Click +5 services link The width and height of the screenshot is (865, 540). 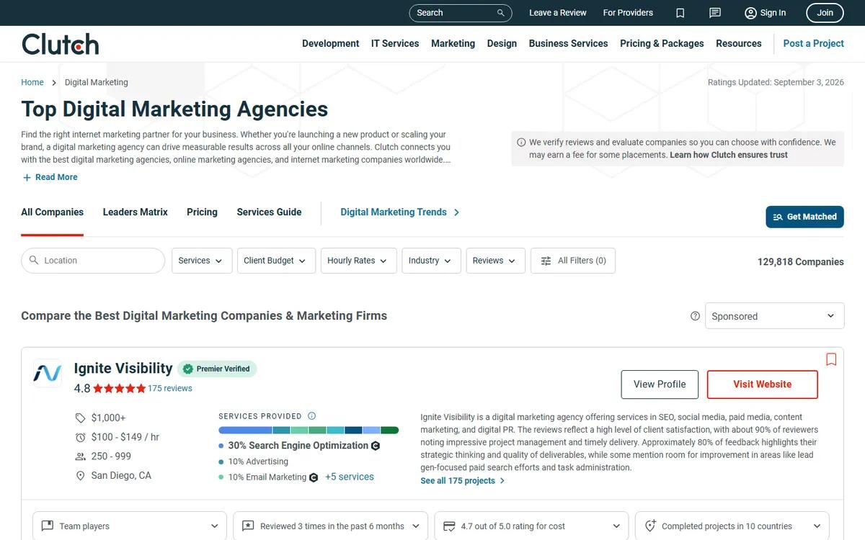pos(350,477)
